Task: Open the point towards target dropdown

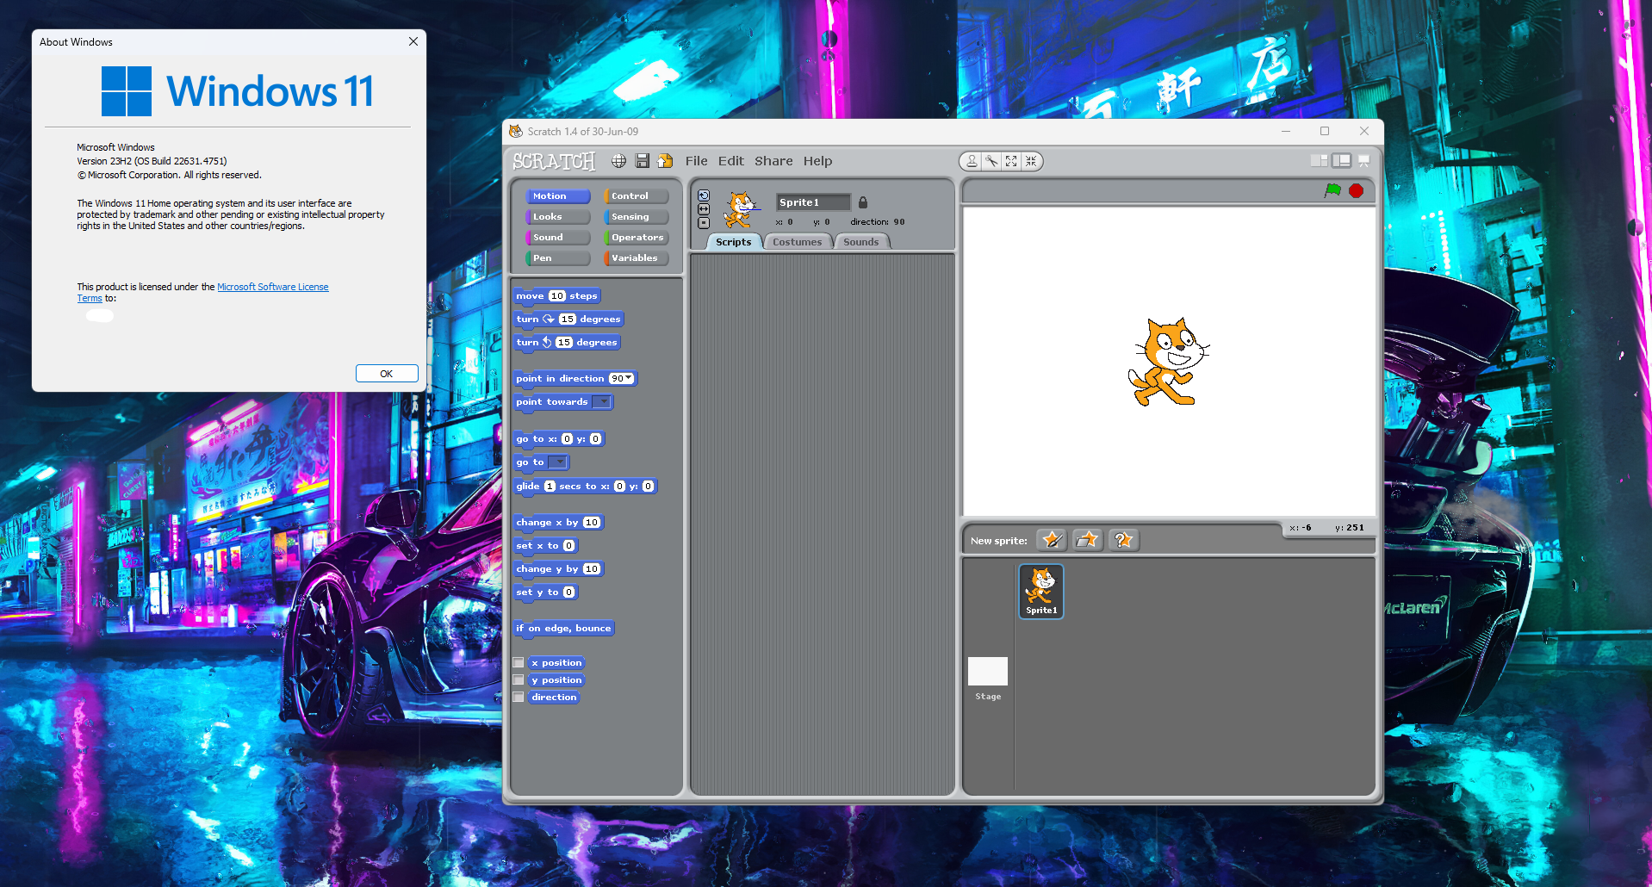Action: coord(602,402)
